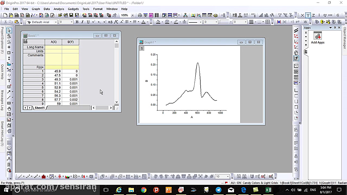Choose the Text tool

(9, 81)
